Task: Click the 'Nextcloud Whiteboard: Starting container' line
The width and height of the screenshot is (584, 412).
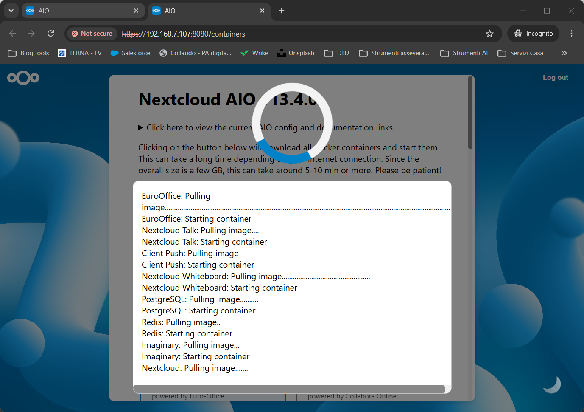Action: click(219, 288)
